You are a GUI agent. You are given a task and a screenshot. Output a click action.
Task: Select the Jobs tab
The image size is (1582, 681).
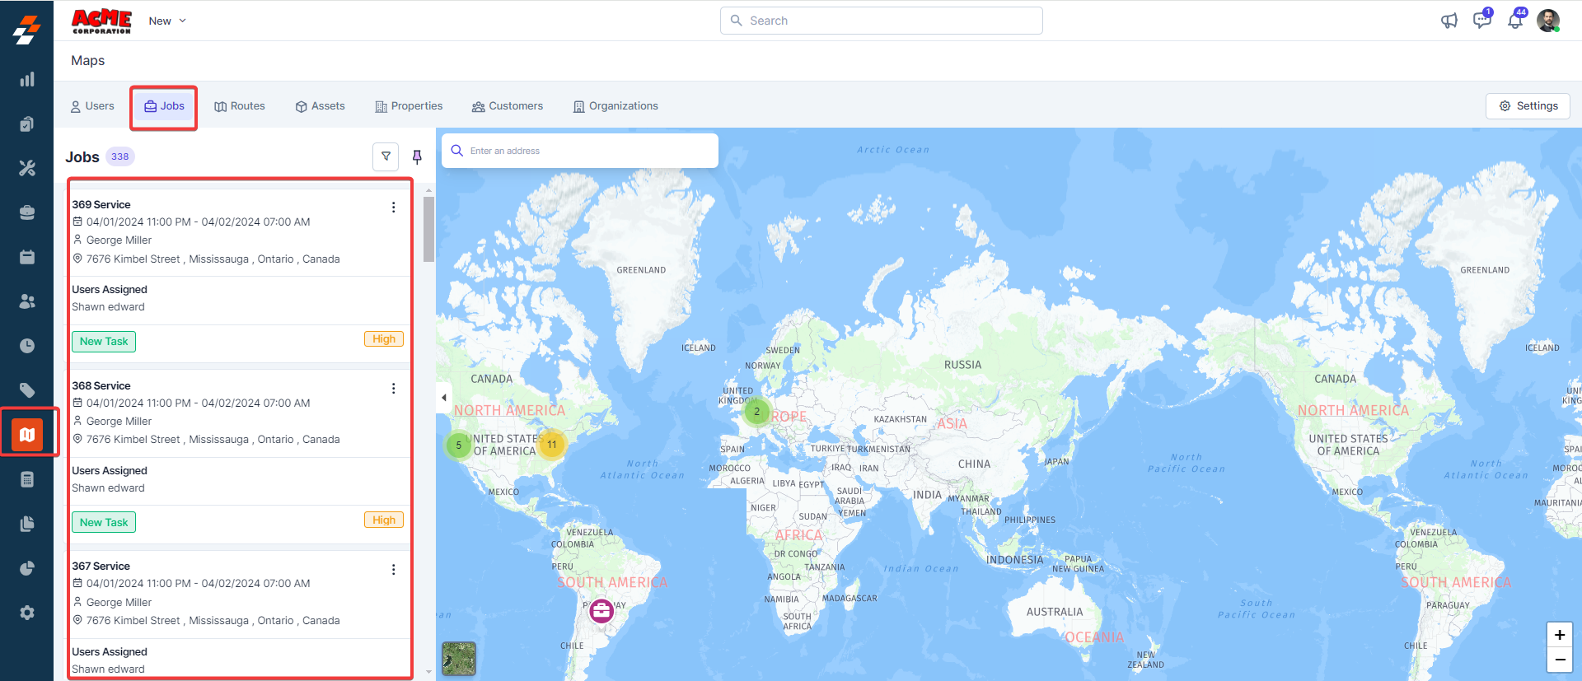164,106
